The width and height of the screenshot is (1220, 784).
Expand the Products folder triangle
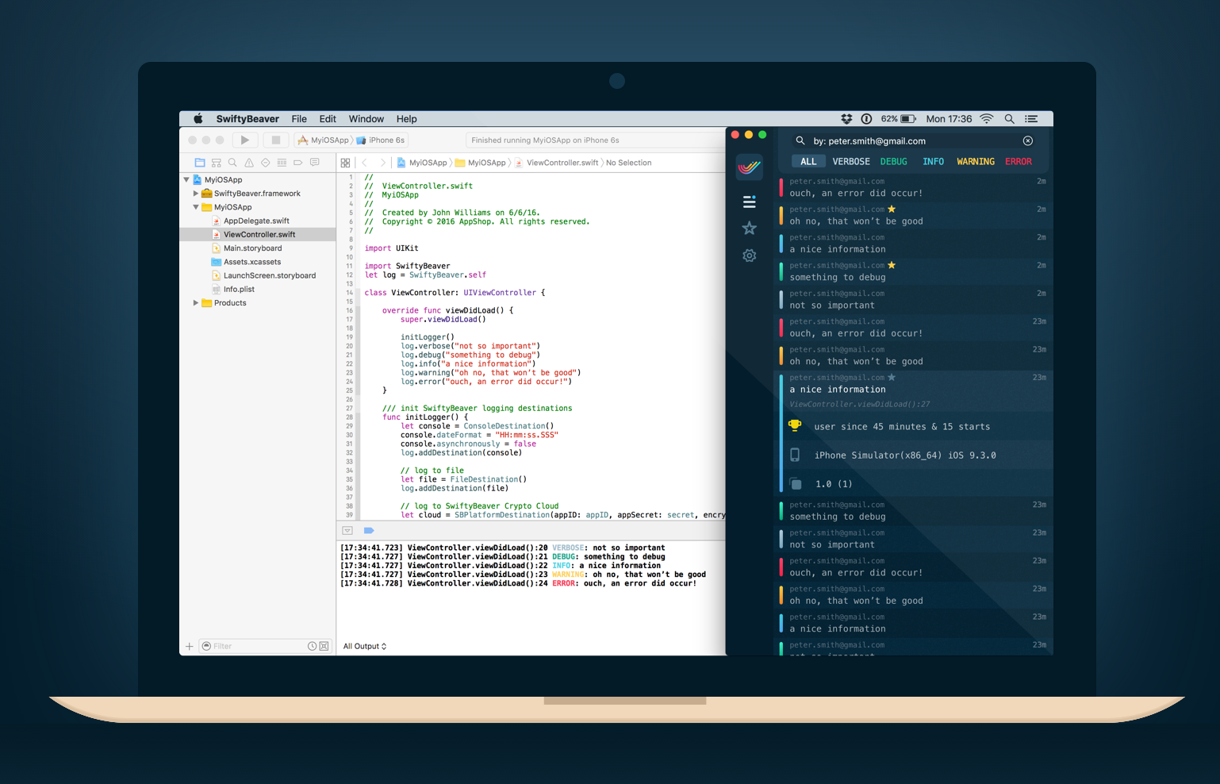click(x=196, y=303)
